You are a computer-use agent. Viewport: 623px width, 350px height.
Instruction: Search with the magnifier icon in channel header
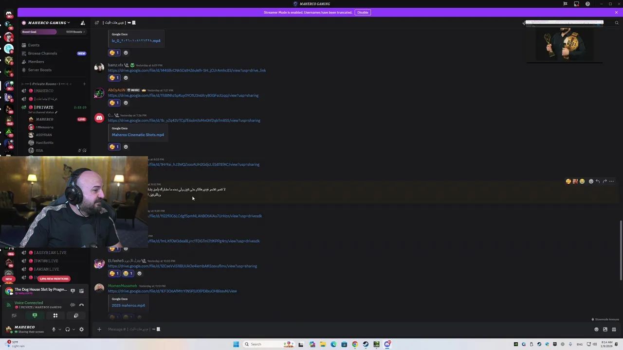pyautogui.click(x=617, y=23)
